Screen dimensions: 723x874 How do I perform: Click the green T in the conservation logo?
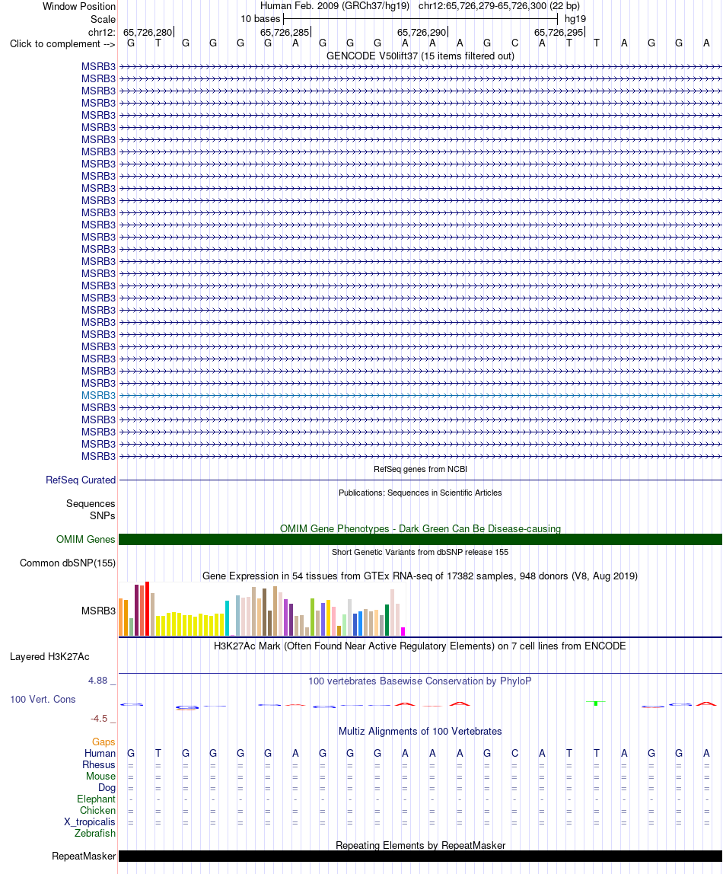(x=596, y=703)
